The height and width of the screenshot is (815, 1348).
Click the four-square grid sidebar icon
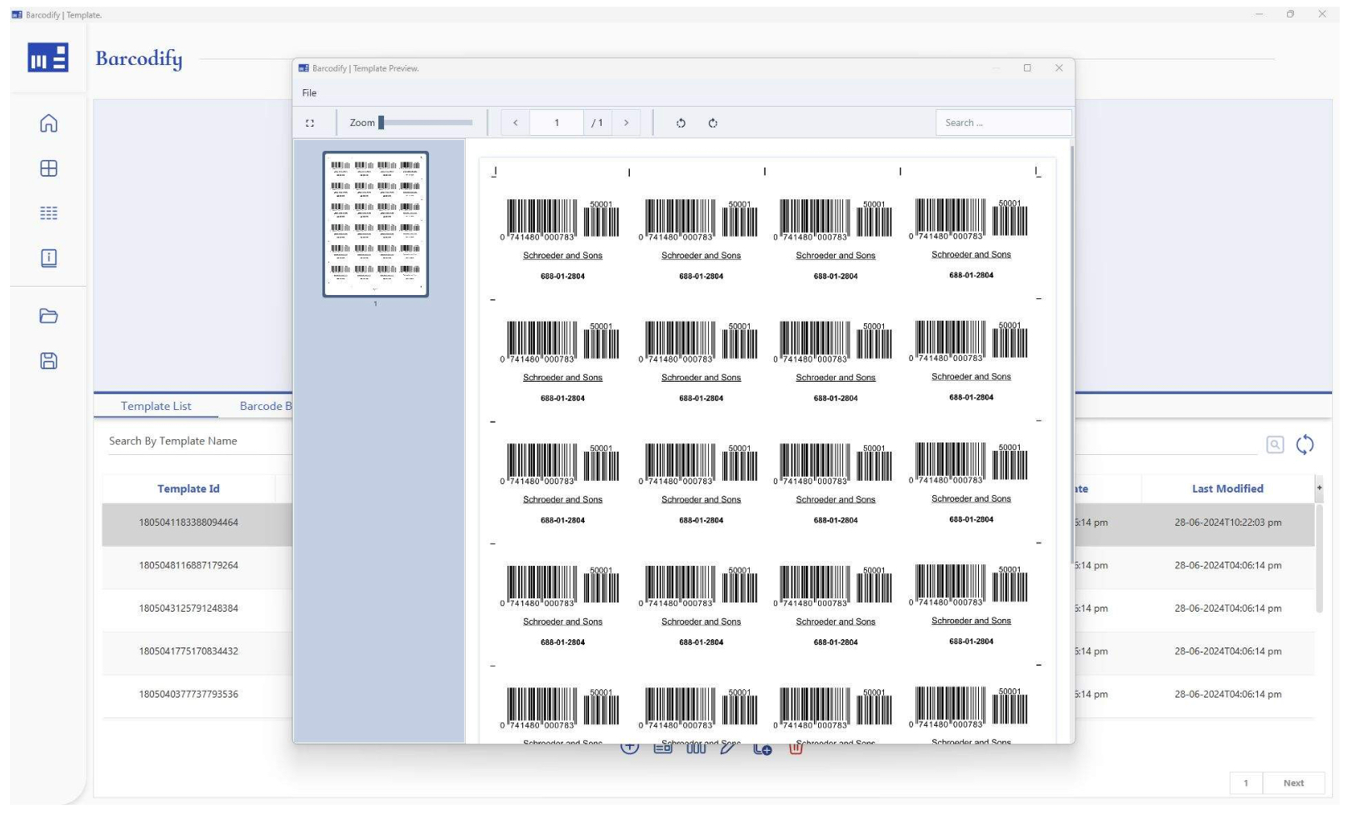(x=48, y=168)
